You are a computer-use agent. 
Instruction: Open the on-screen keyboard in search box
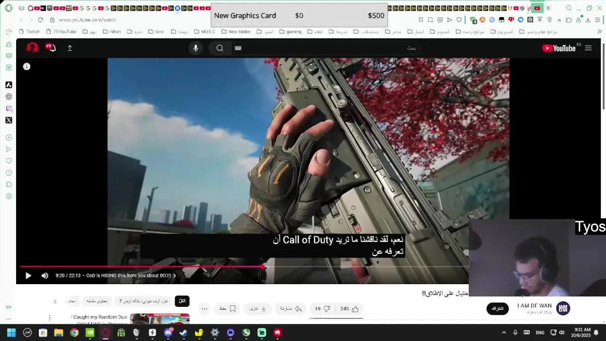[x=238, y=48]
